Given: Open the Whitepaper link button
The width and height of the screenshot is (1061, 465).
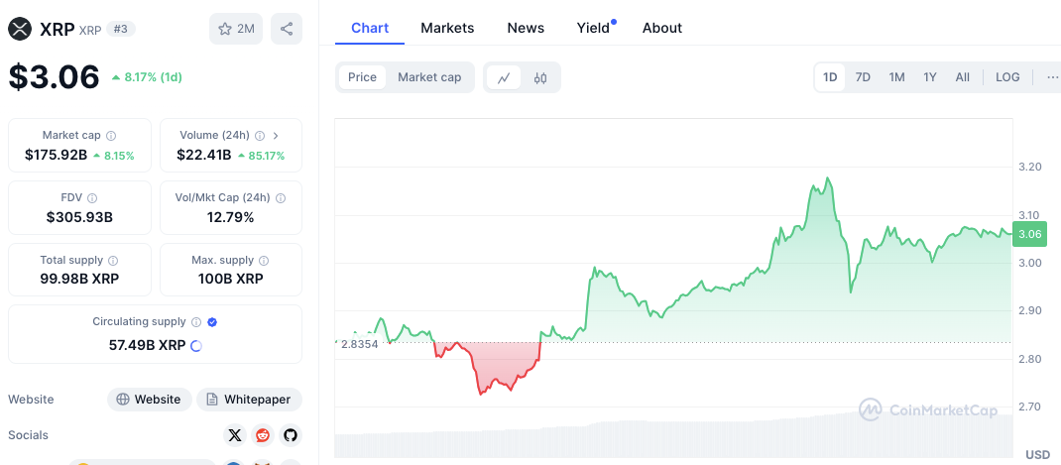Looking at the screenshot, I should point(249,400).
